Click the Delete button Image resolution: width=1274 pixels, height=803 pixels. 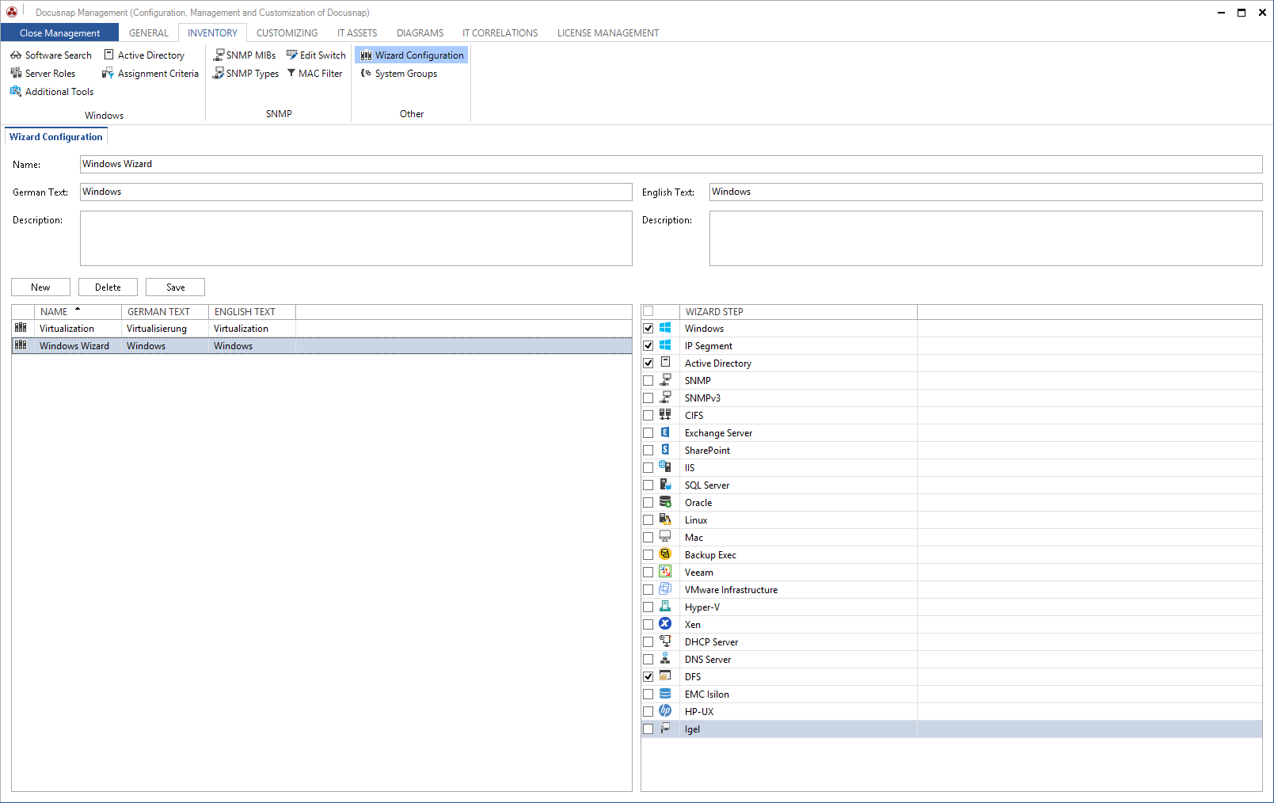point(108,287)
